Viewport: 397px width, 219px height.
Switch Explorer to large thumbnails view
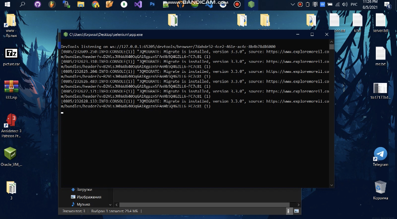297,210
